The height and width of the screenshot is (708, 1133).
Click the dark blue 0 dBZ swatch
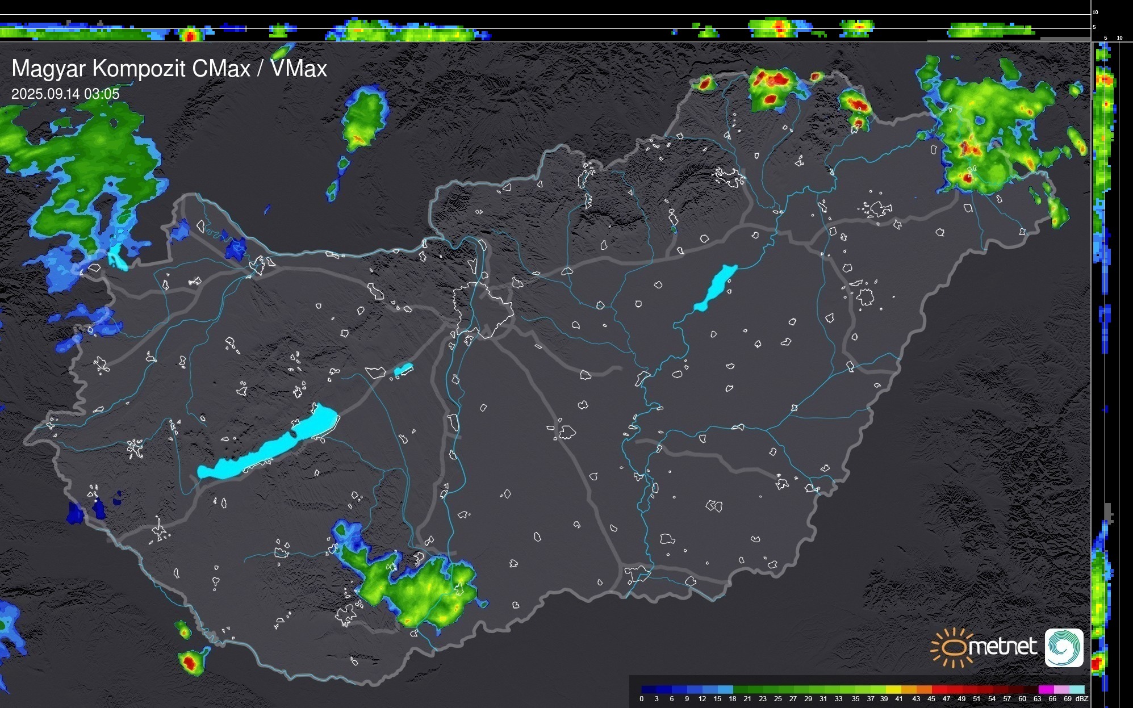(x=649, y=689)
